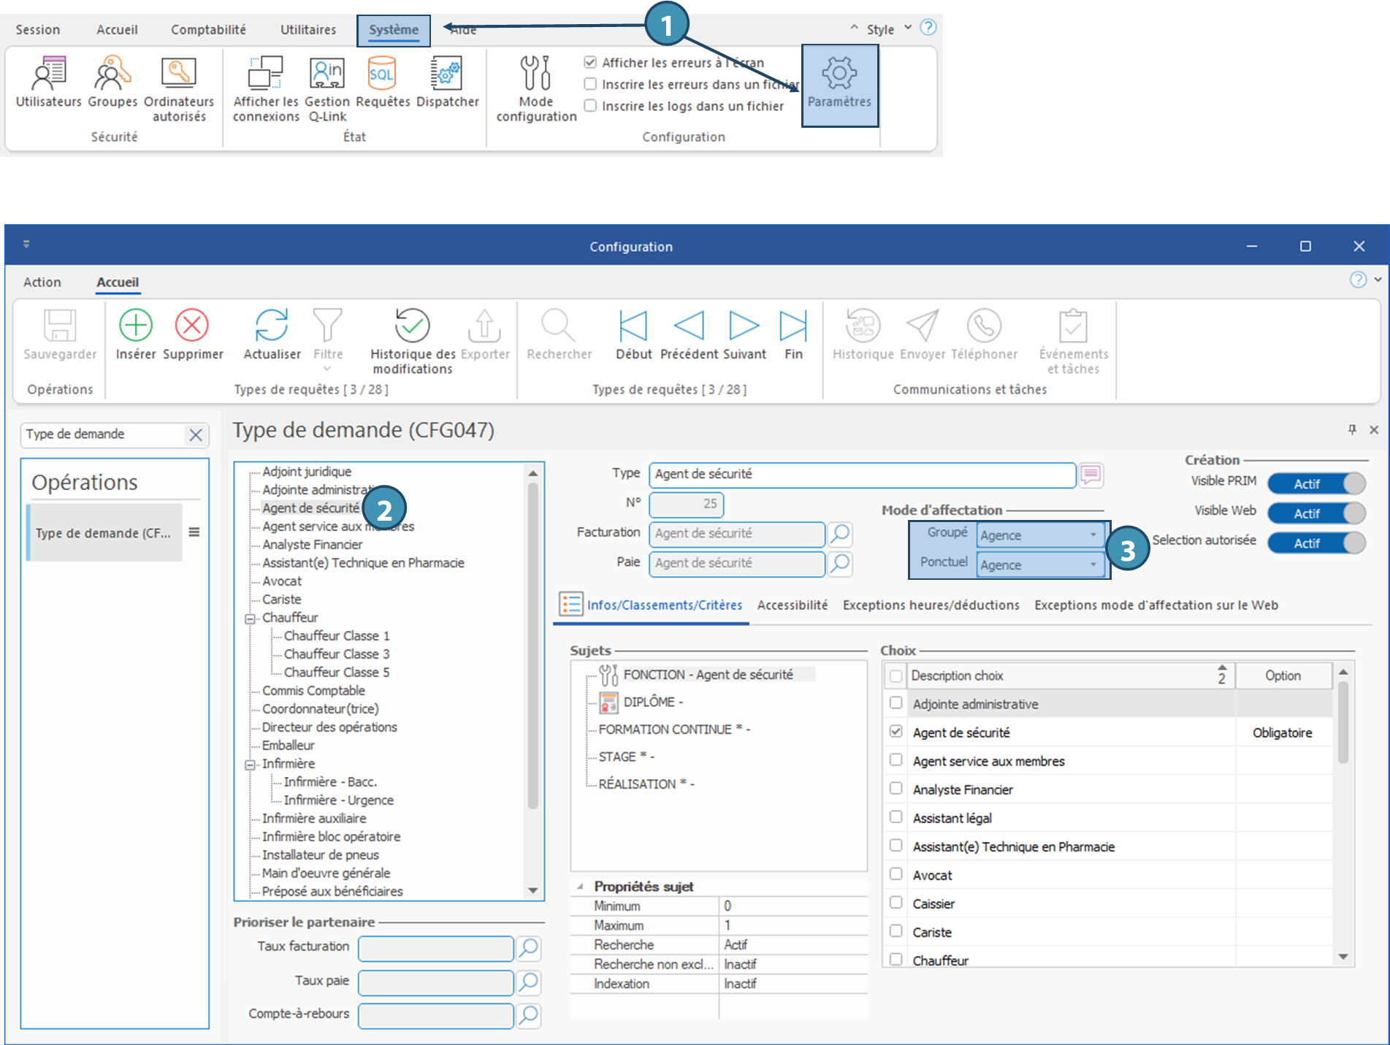The image size is (1390, 1045).
Task: Enable Inscrire les logs dans un fichier
Action: point(590,106)
